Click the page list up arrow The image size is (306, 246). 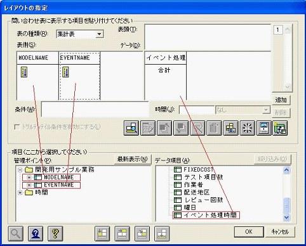[287, 30]
